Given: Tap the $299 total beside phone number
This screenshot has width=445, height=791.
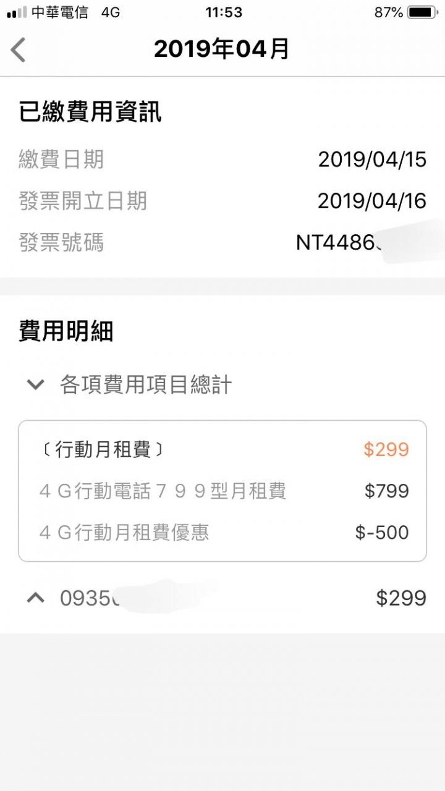Looking at the screenshot, I should point(401,598).
